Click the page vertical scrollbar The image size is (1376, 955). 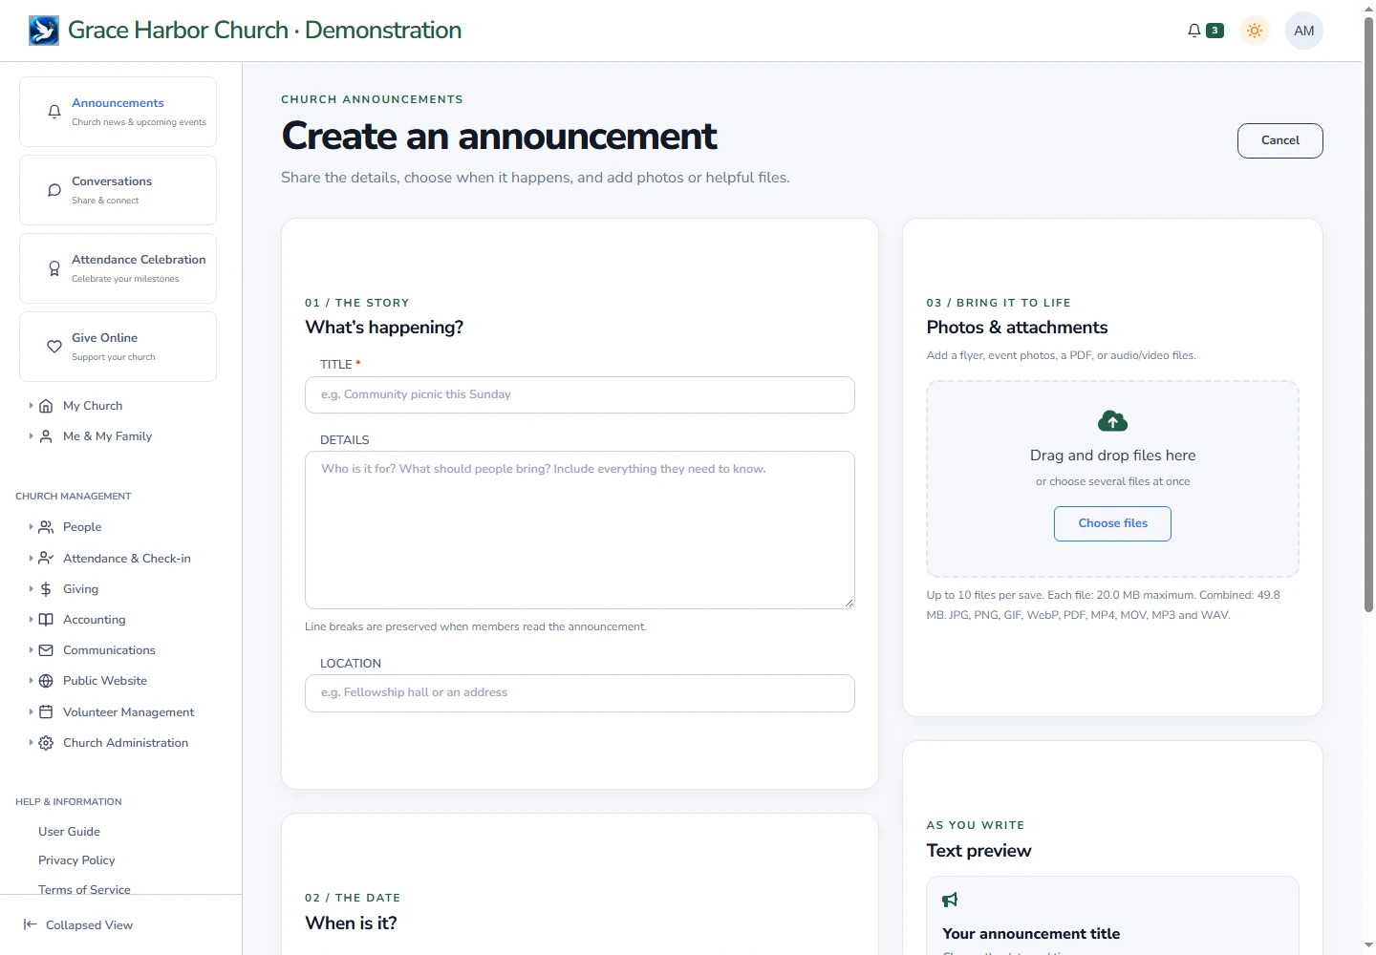pos(1368,315)
